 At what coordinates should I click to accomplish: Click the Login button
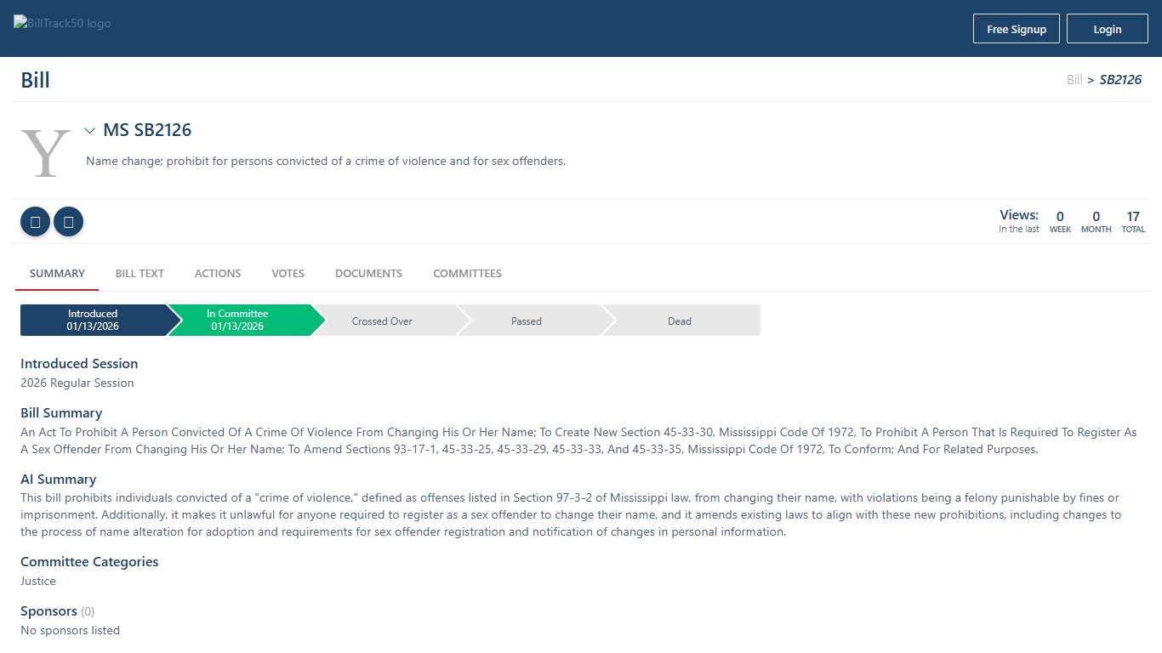point(1107,29)
